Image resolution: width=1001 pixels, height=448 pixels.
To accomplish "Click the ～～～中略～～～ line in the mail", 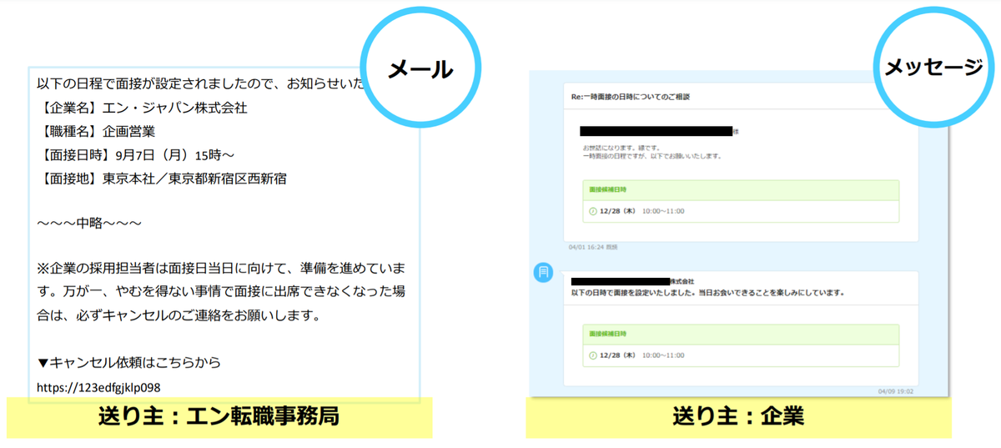I will tap(89, 224).
